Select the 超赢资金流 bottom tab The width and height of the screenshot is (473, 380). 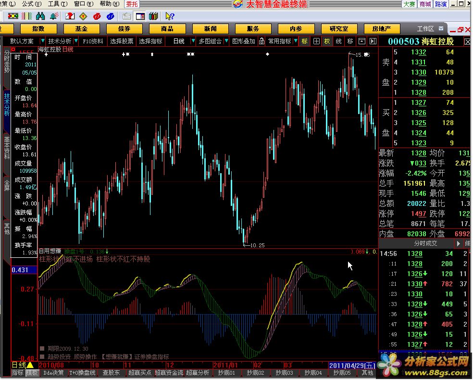pos(169,373)
